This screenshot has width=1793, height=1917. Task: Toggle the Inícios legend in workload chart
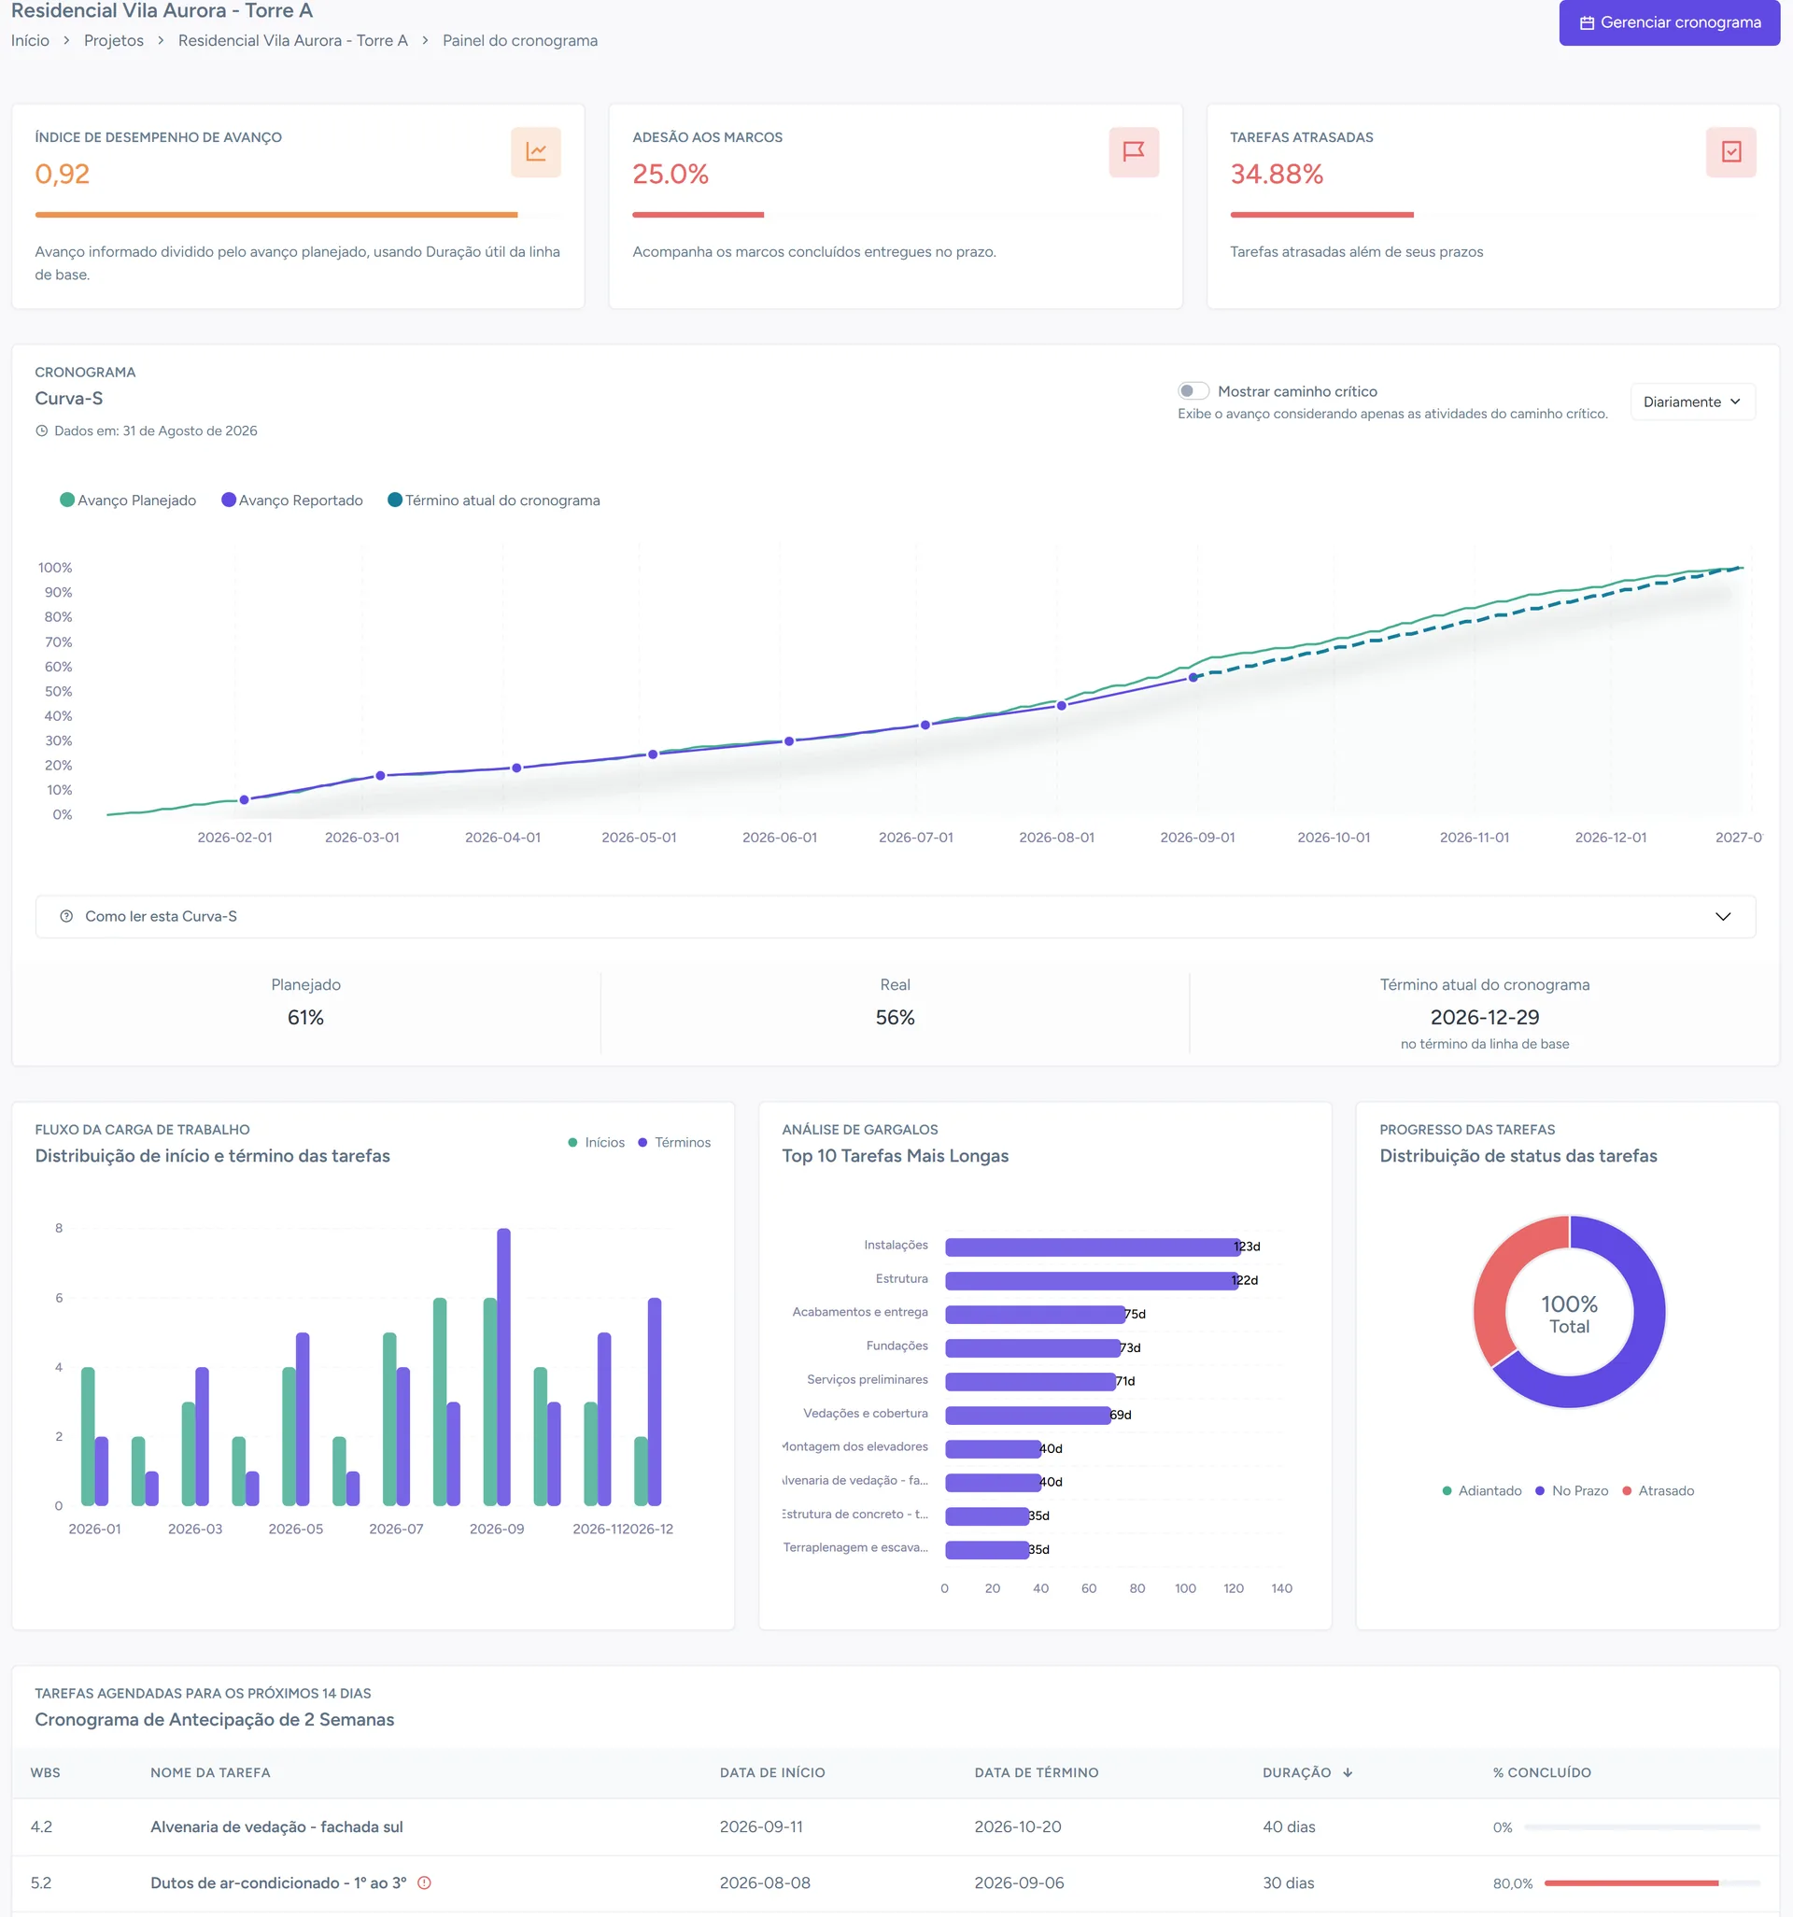[596, 1142]
